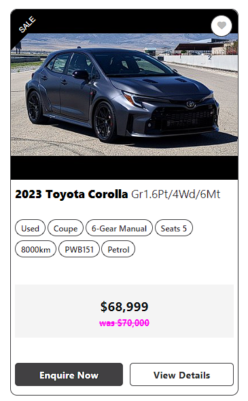Select the Coupe body type tag
This screenshot has width=248, height=401.
coord(65,228)
